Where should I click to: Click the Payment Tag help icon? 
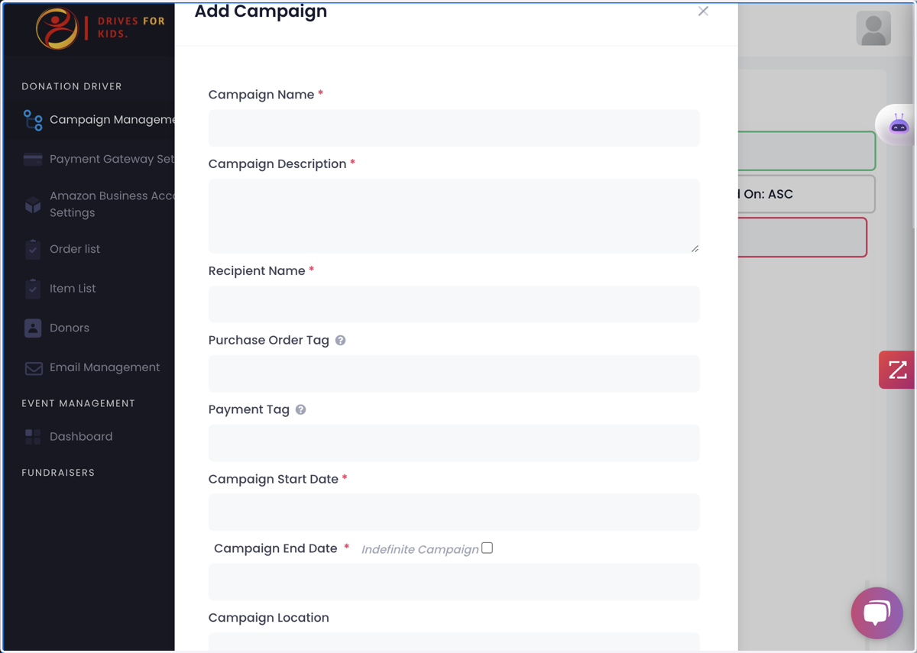301,410
